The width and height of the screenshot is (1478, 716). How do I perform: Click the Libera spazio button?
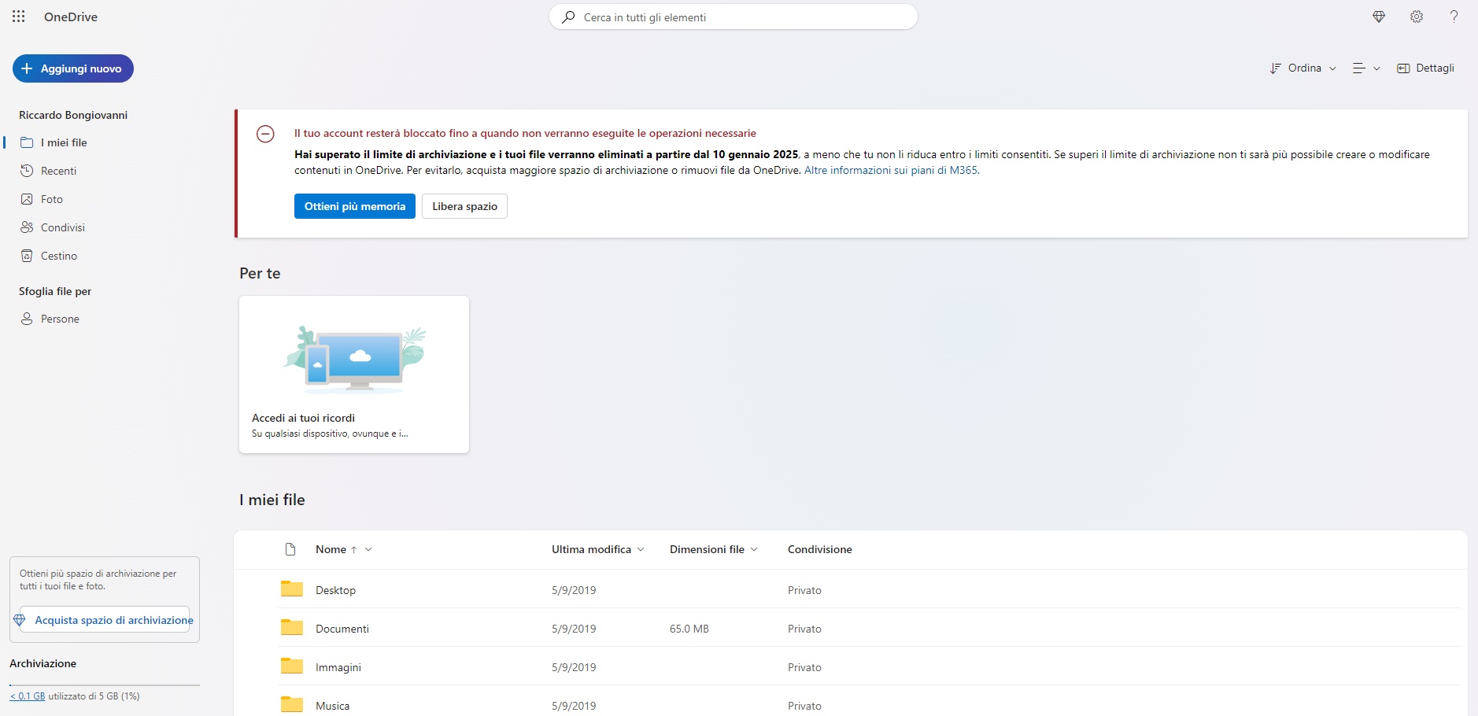point(464,206)
